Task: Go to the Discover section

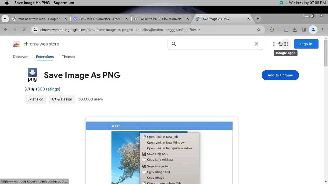Action: [x=20, y=57]
